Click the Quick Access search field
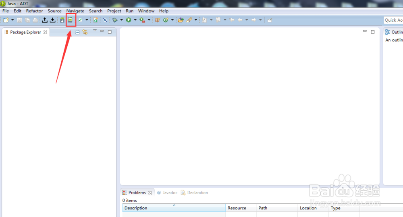 click(x=393, y=20)
